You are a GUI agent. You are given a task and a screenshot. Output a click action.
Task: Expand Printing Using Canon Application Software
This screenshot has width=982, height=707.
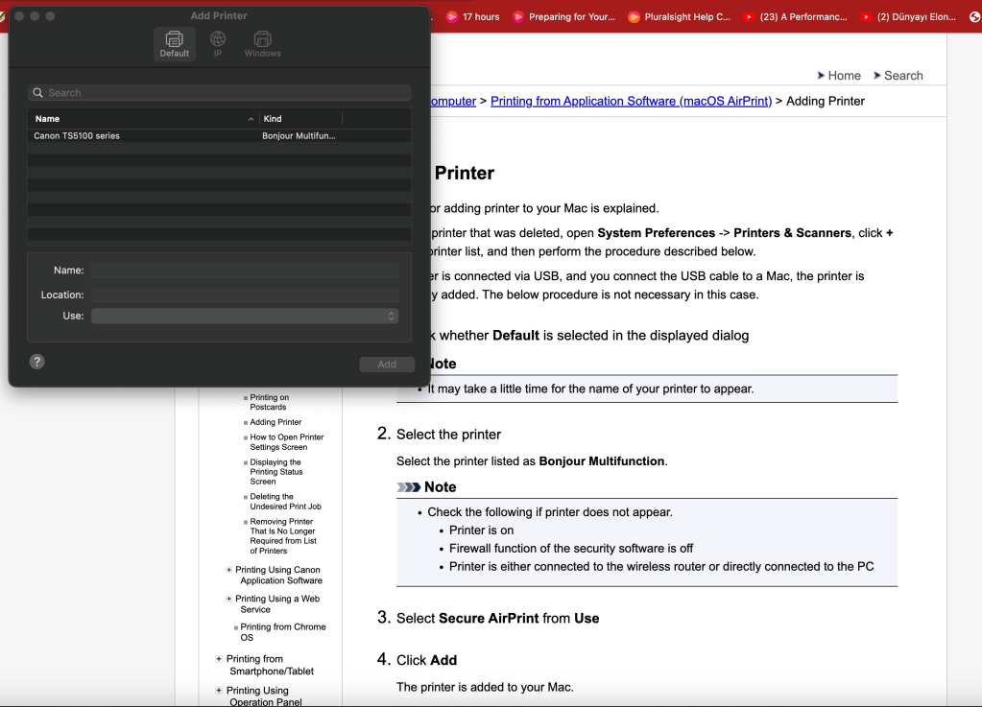click(x=228, y=570)
